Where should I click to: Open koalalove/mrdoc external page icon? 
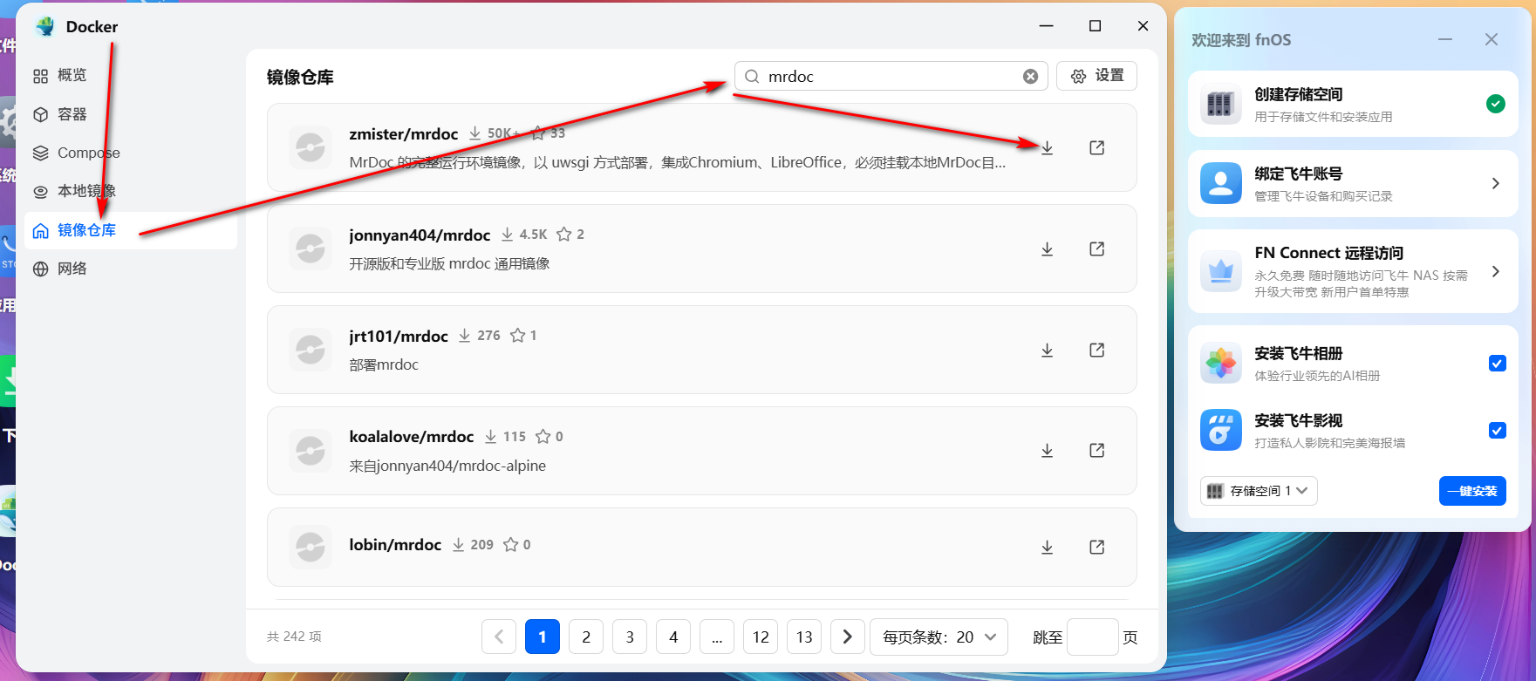click(x=1096, y=451)
